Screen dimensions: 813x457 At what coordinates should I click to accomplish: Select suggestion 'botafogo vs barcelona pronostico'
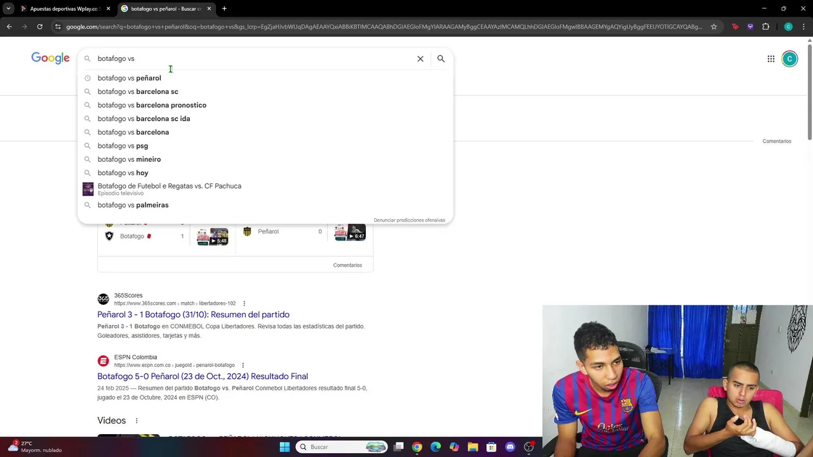click(265, 105)
